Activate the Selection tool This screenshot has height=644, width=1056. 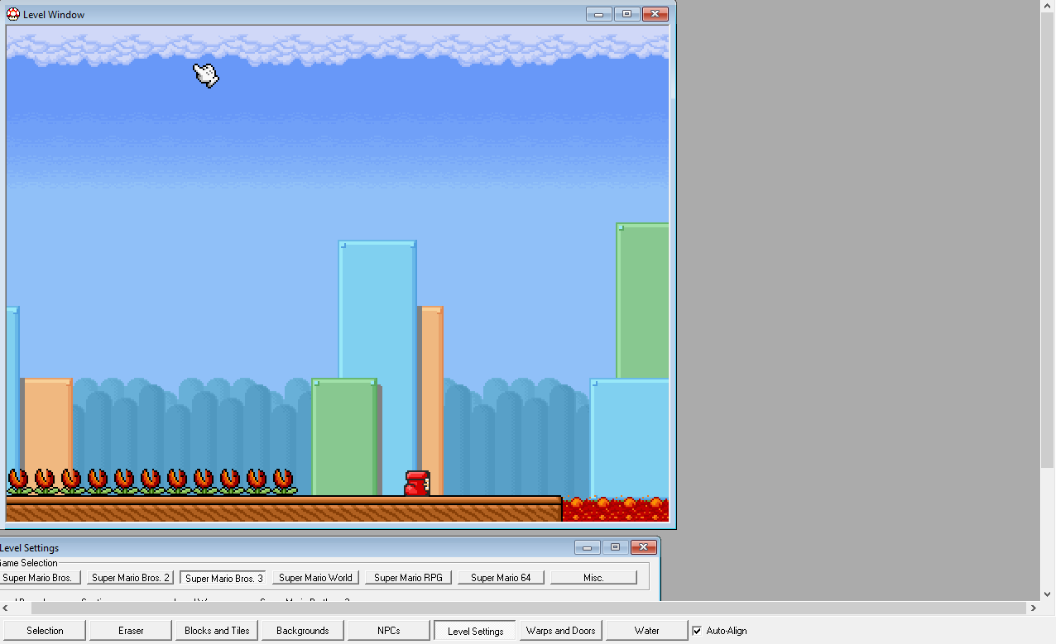click(x=45, y=631)
